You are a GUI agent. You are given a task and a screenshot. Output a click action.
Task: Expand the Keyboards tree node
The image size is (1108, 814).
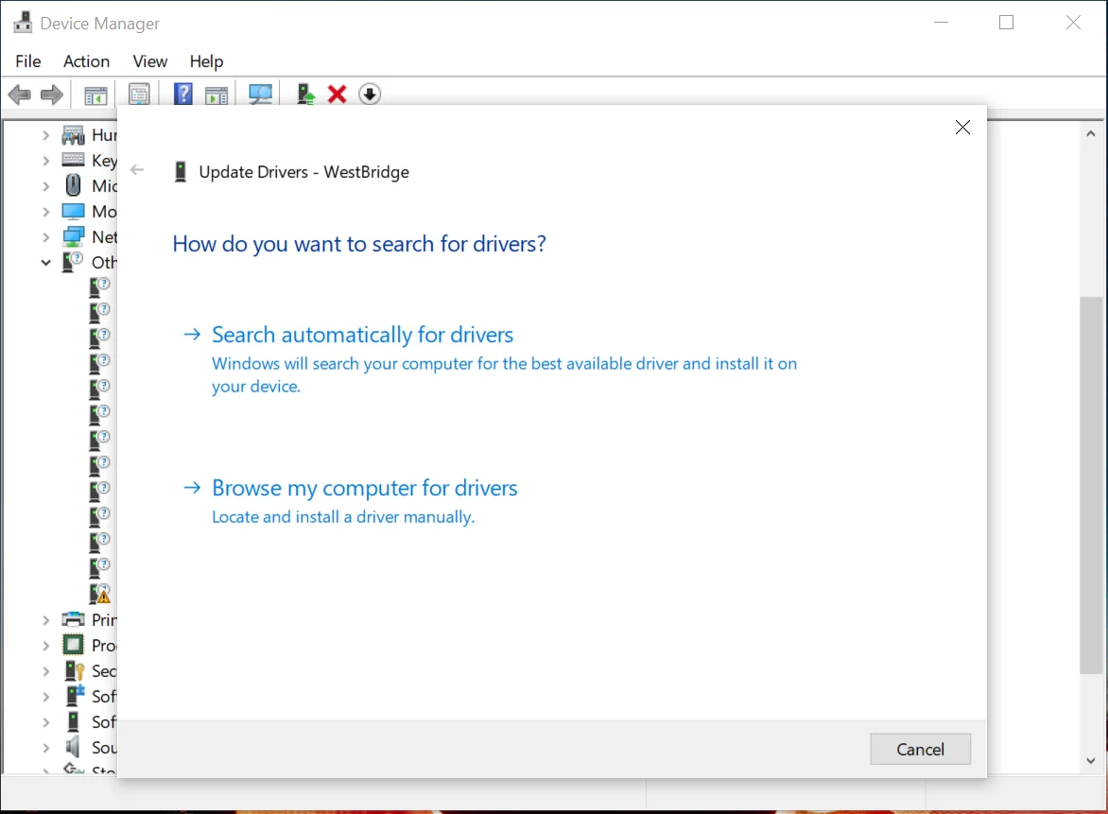coord(46,161)
